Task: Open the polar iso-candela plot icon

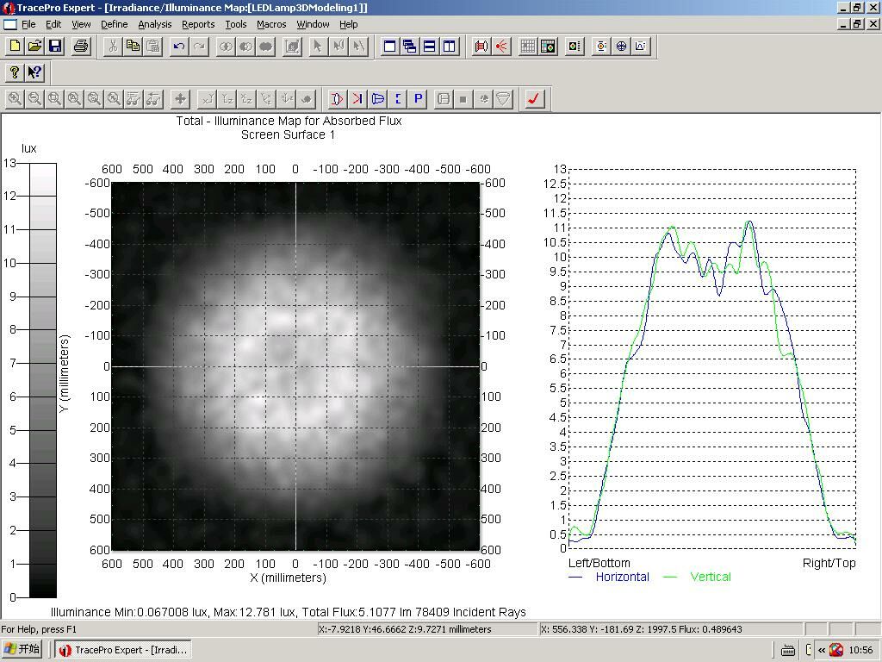Action: click(621, 47)
